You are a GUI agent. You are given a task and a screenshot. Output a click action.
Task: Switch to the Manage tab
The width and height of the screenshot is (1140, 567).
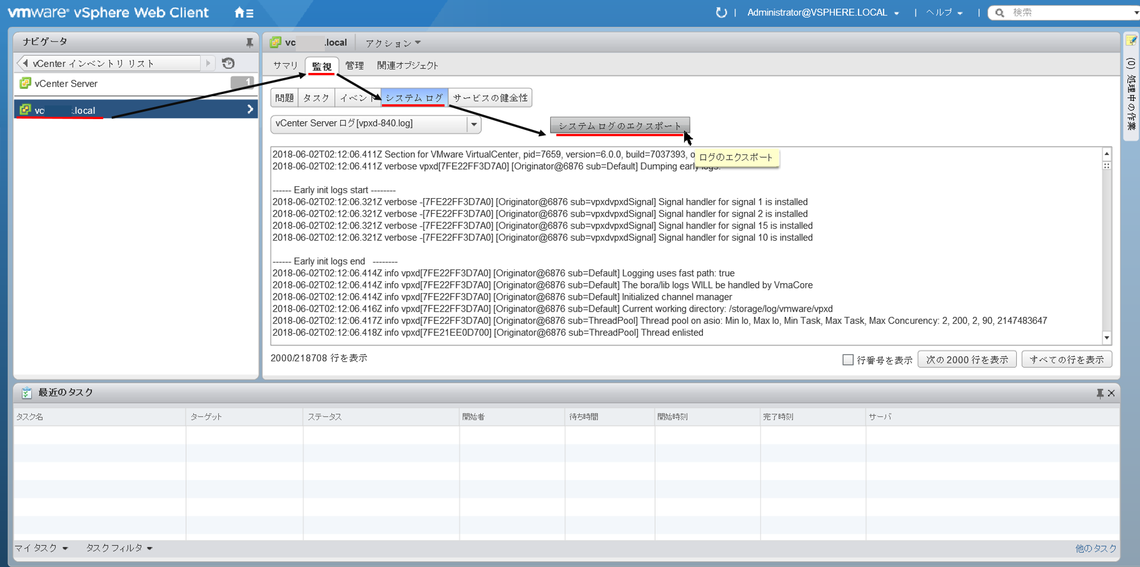(x=355, y=66)
